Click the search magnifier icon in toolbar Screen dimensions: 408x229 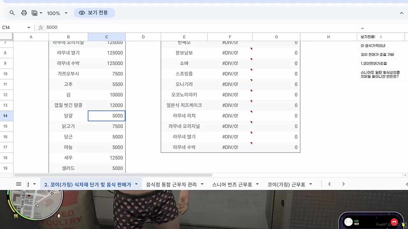tap(12, 13)
